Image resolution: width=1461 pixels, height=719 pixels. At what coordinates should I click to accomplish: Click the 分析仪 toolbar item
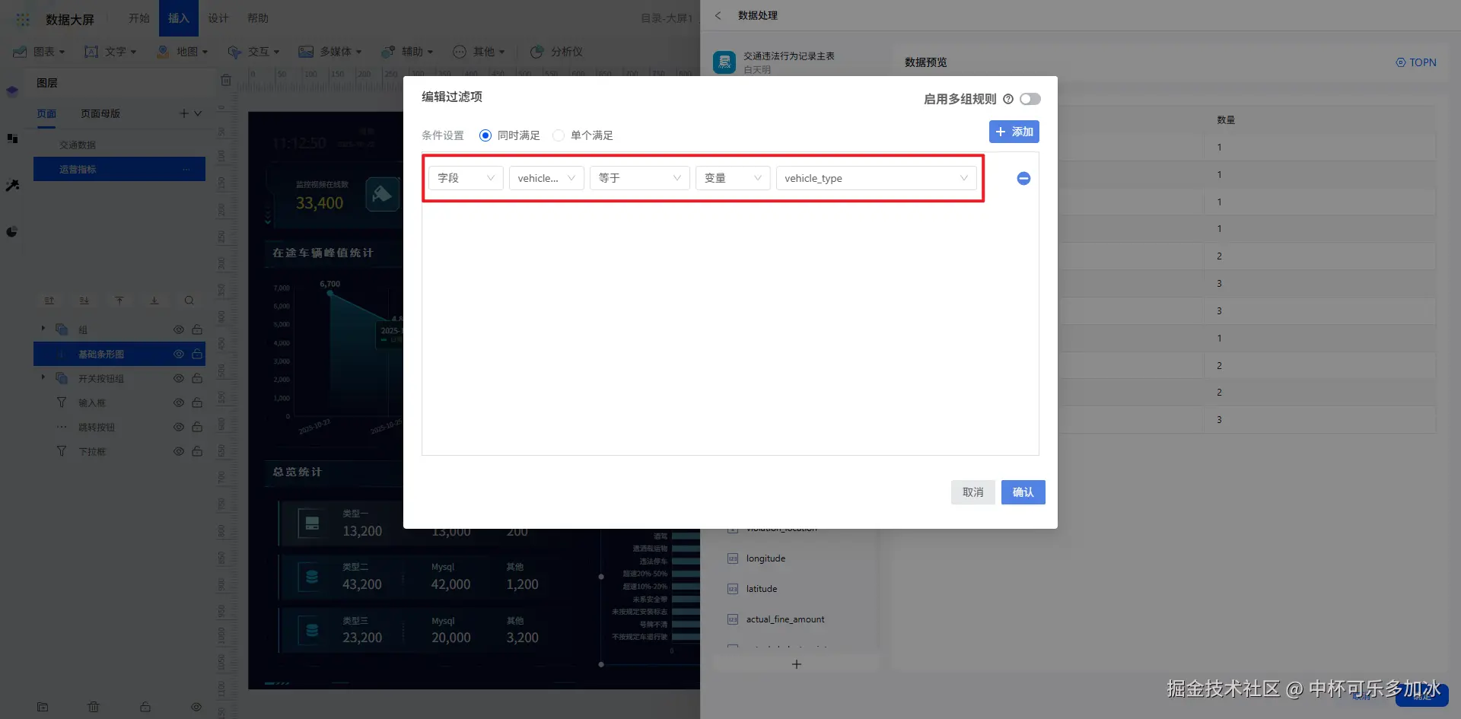556,52
